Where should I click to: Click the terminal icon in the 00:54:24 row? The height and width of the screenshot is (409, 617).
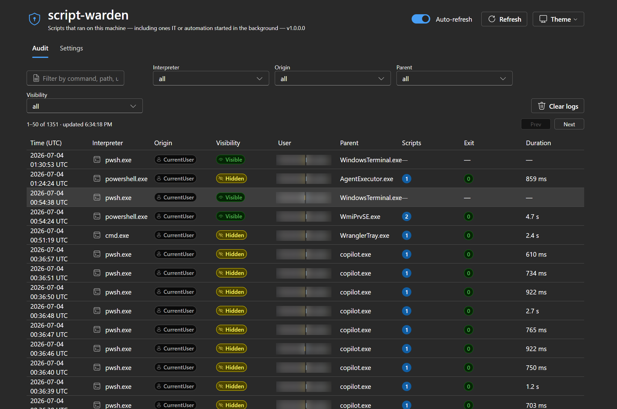coord(97,216)
